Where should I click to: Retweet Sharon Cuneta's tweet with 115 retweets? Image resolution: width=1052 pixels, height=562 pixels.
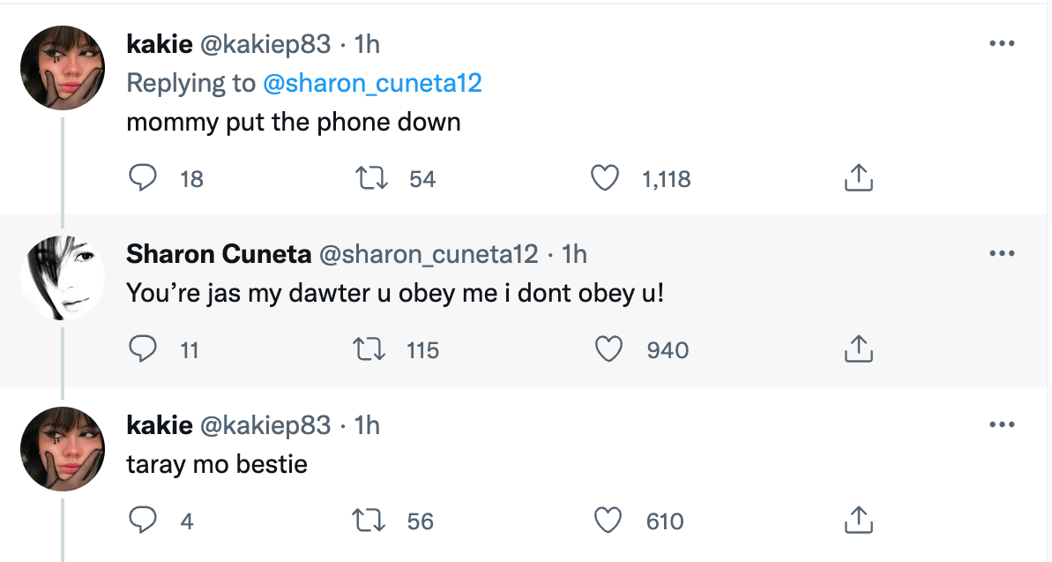click(x=369, y=349)
